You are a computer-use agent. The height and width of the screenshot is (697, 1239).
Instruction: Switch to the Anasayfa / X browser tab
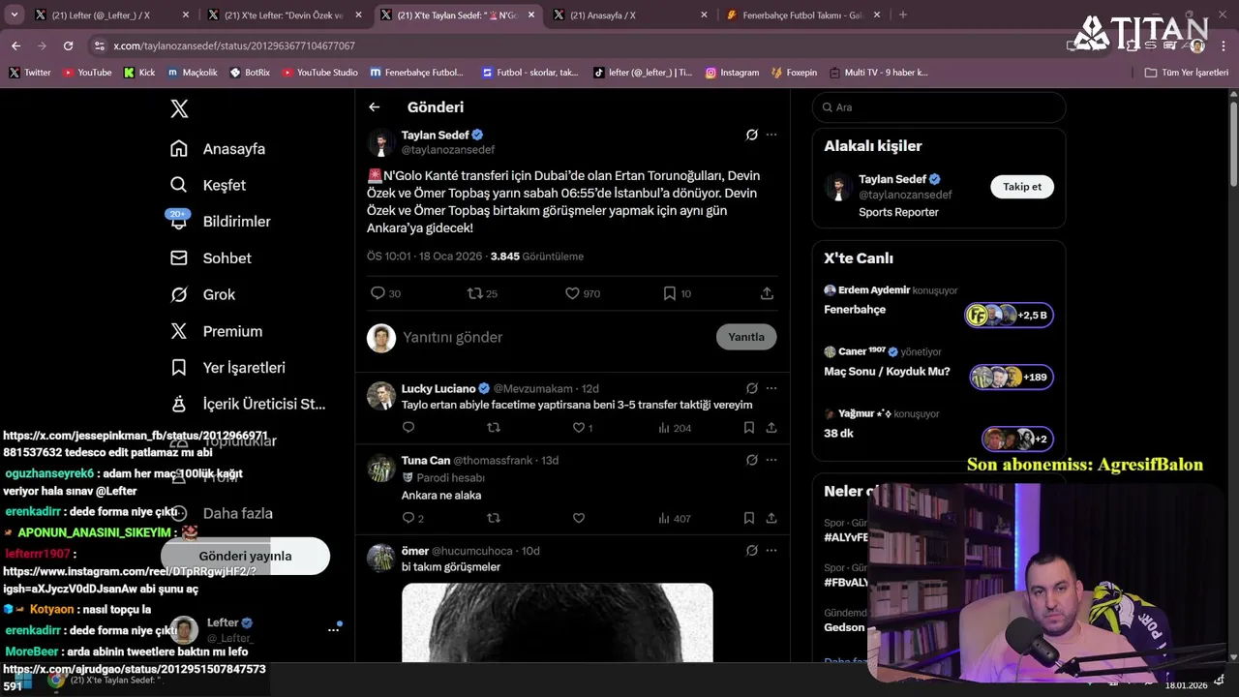pos(628,15)
